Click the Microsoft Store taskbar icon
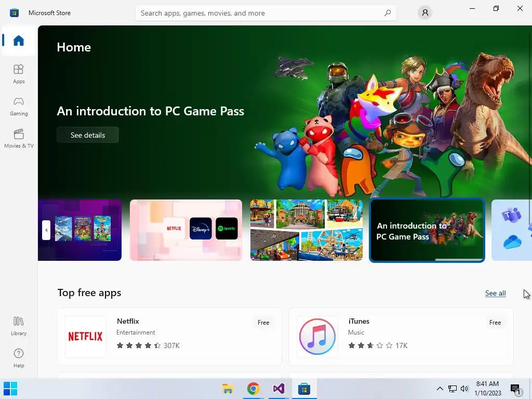Image resolution: width=532 pixels, height=399 pixels. [304, 389]
